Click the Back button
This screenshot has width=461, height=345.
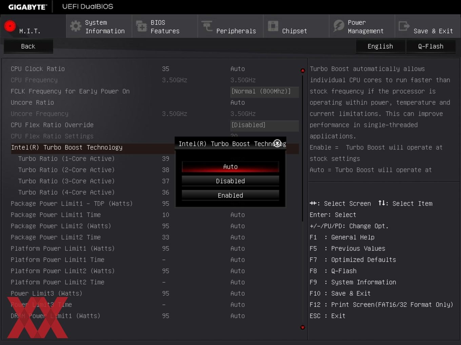point(28,46)
